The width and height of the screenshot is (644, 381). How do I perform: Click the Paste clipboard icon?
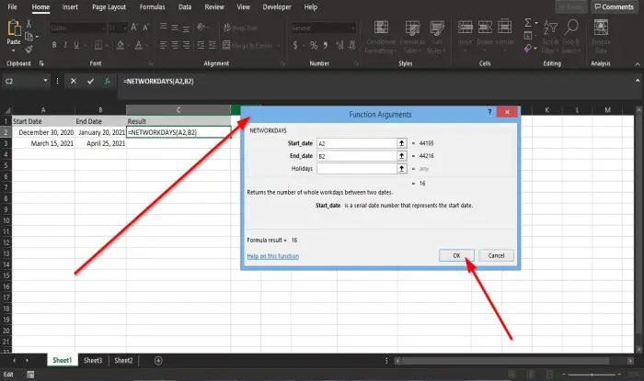[14, 28]
